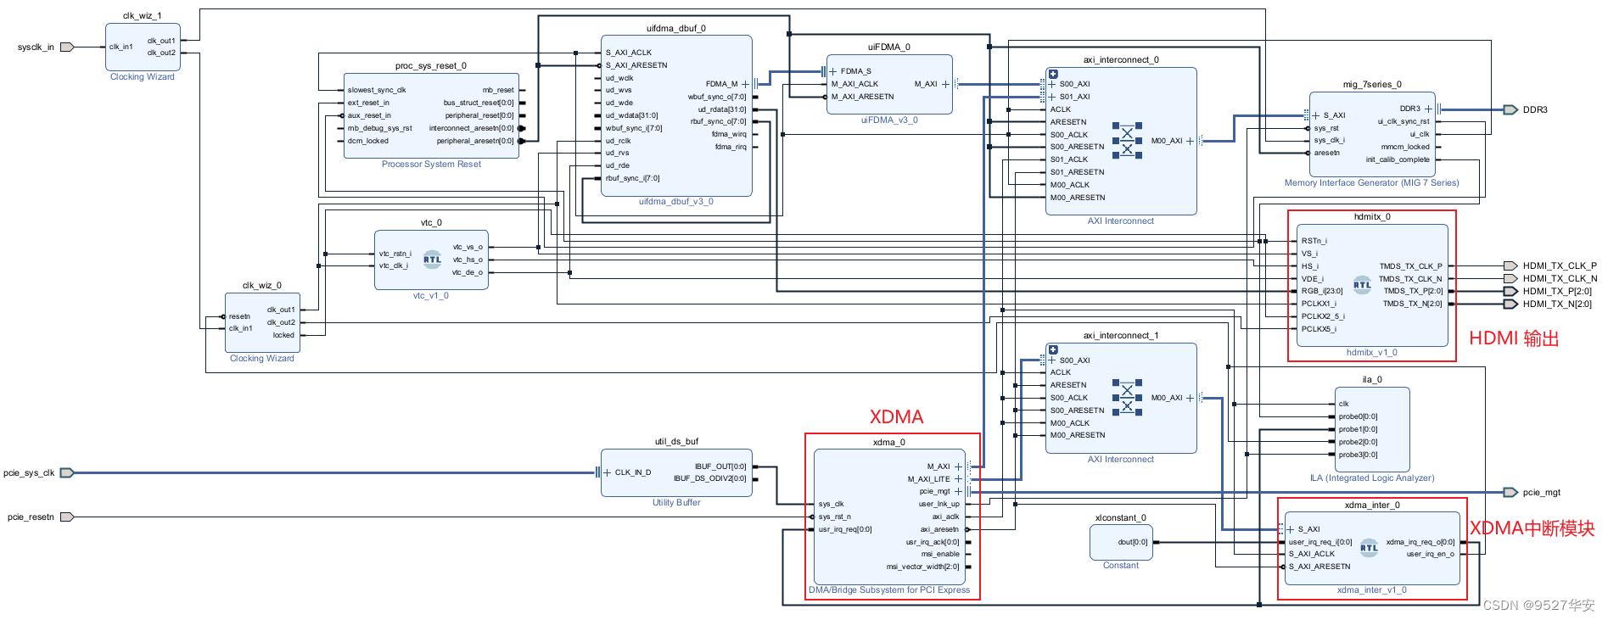Expand axi_interconnect_1 block hierarchy plus box
The image size is (1608, 620).
point(1053,349)
